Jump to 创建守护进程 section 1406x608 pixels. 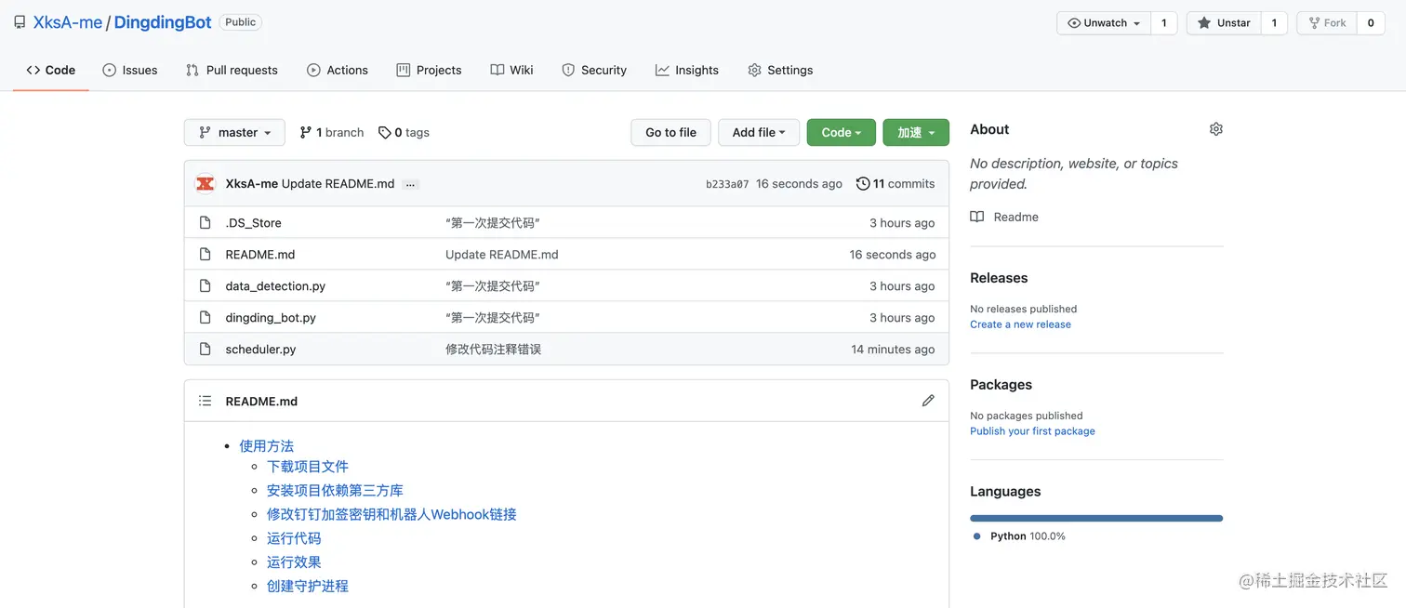308,587
